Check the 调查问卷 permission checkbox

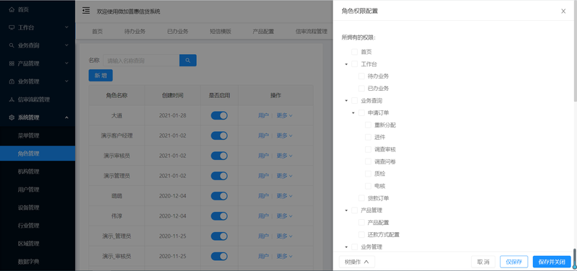click(x=368, y=161)
